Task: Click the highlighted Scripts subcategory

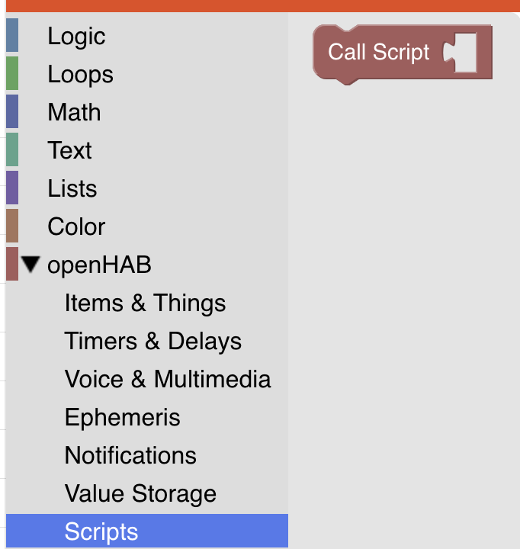Action: [x=101, y=532]
